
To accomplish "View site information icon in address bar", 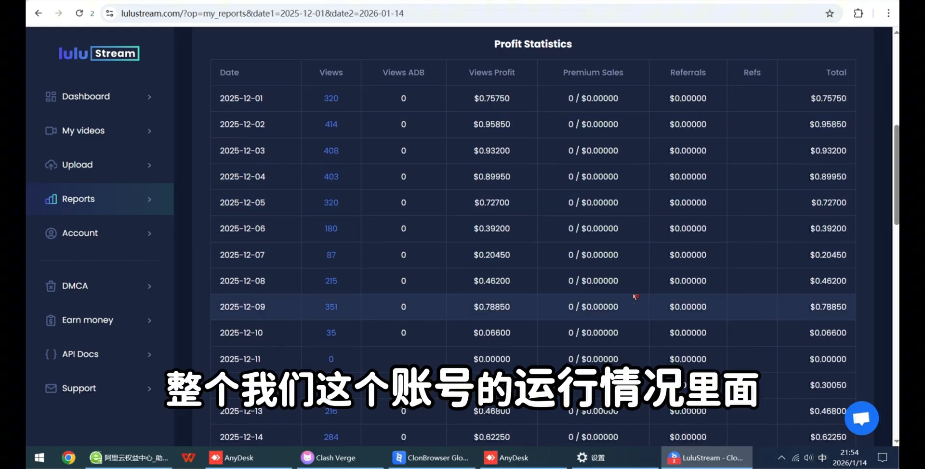I will (x=110, y=13).
